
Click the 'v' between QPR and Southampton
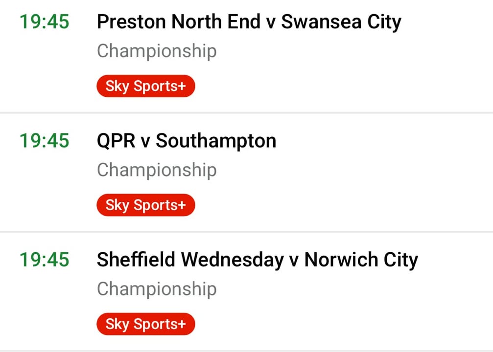pos(145,142)
